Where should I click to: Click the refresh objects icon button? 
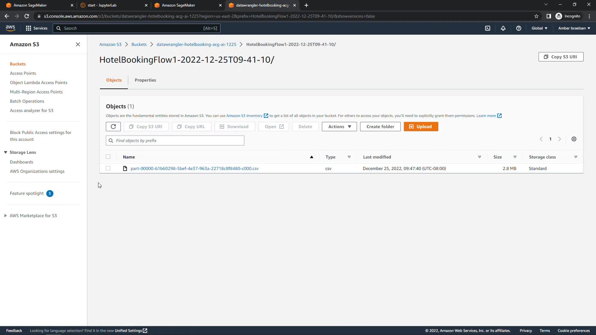113,127
